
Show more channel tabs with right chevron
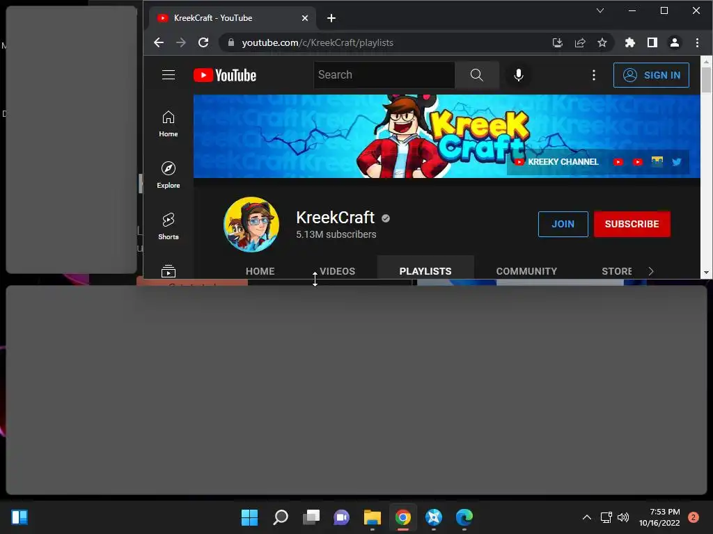point(651,271)
